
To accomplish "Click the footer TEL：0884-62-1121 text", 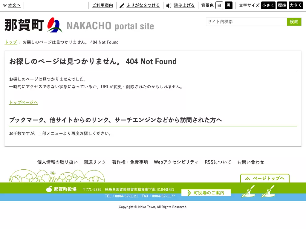I will point(121,196).
